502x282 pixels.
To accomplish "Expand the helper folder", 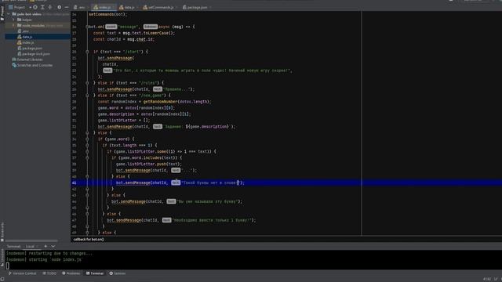I will tap(13, 20).
